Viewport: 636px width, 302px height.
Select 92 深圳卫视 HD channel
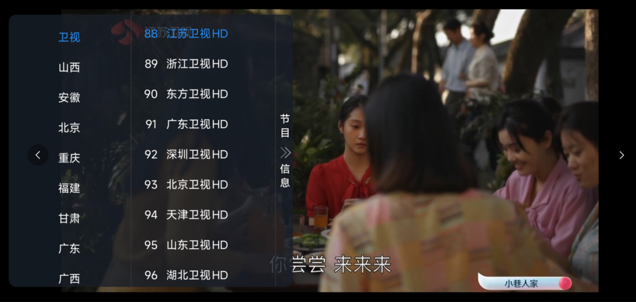(x=186, y=154)
